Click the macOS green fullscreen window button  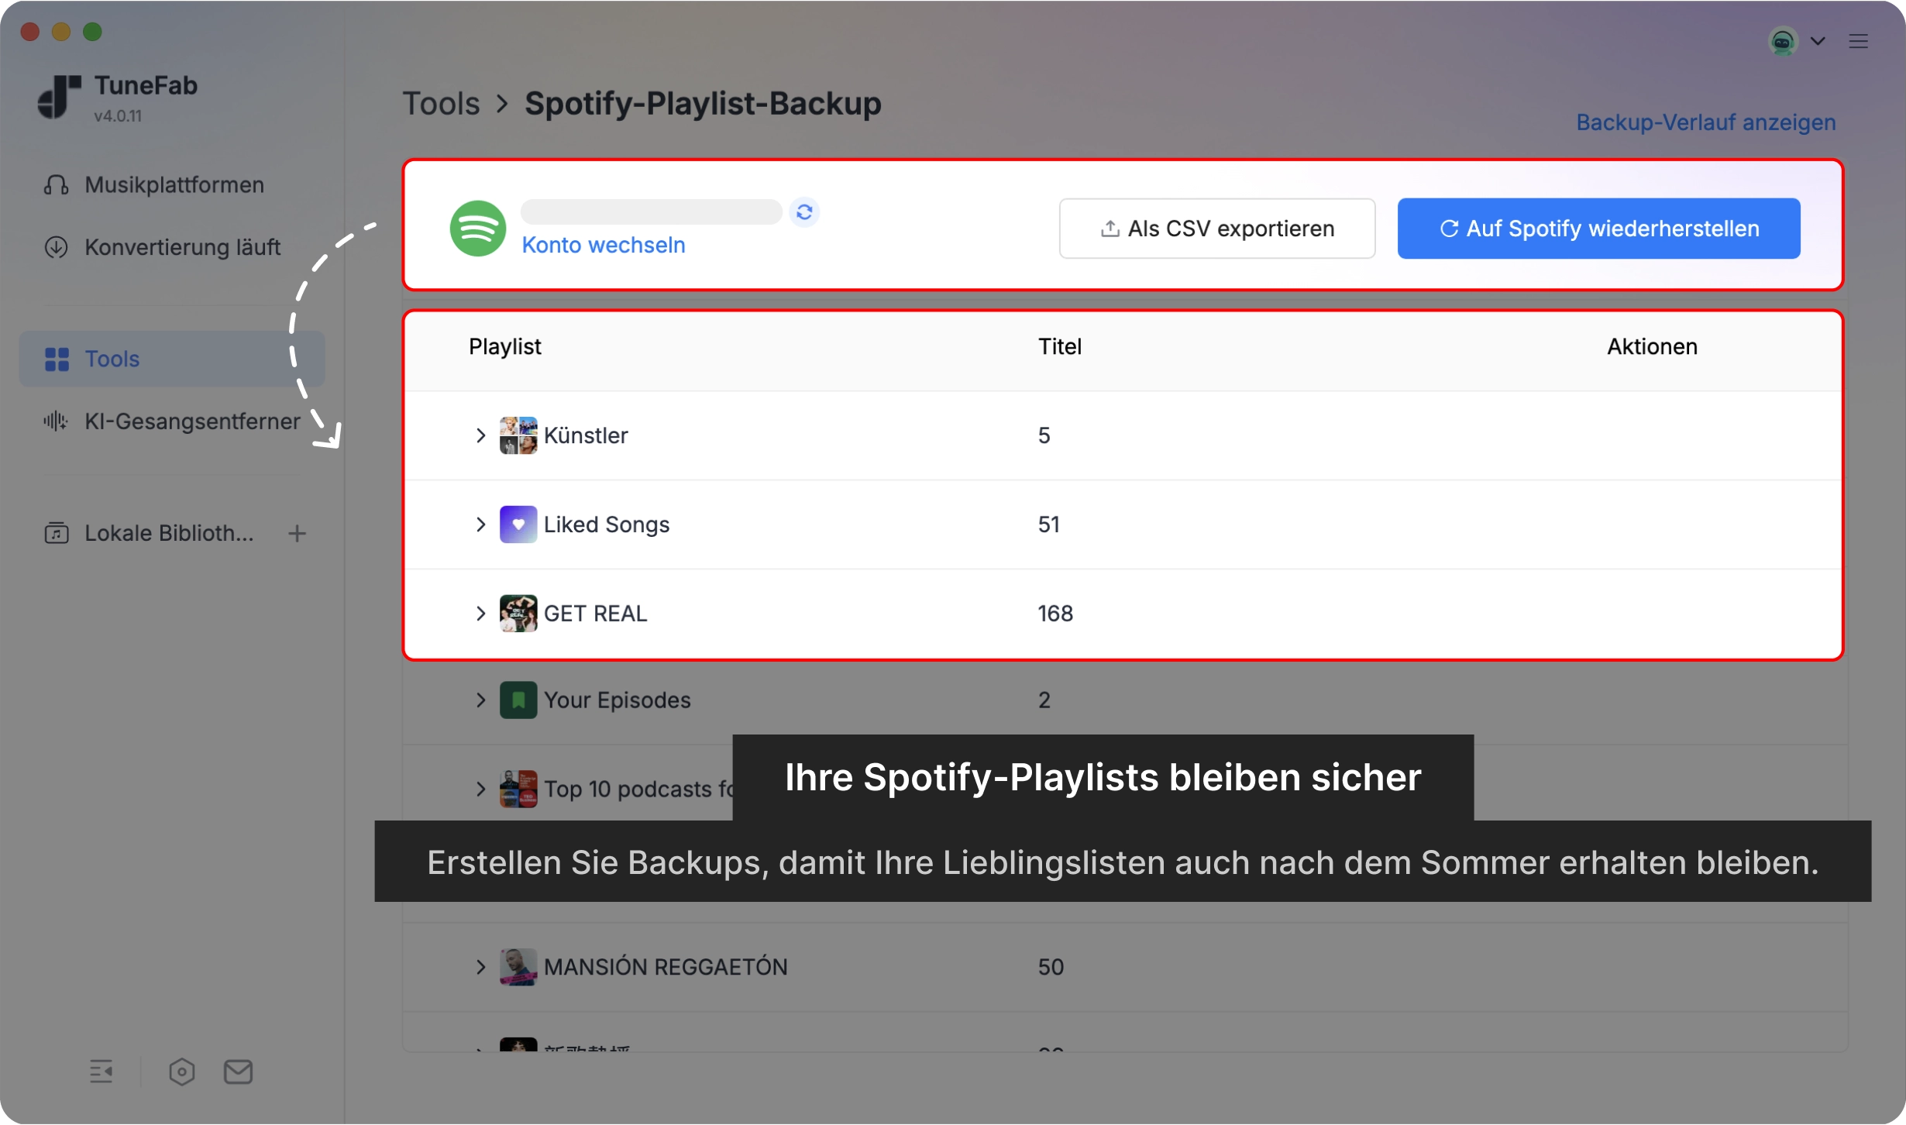tap(92, 32)
